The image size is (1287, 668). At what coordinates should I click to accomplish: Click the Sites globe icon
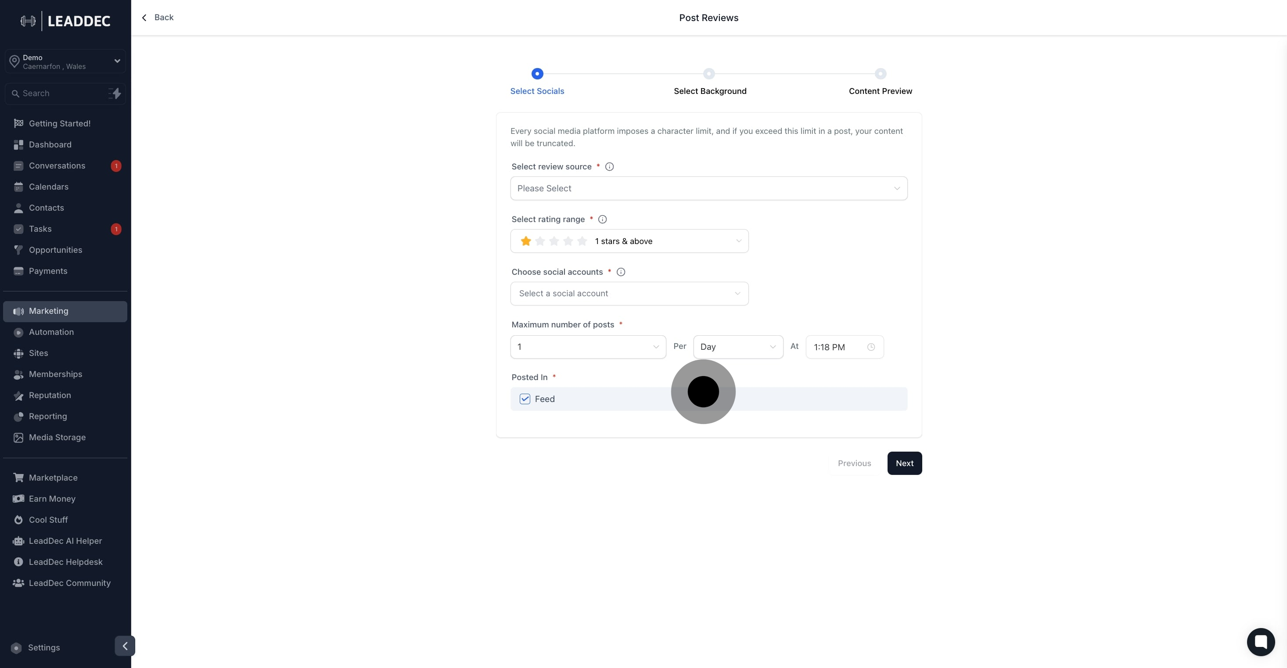pos(18,353)
